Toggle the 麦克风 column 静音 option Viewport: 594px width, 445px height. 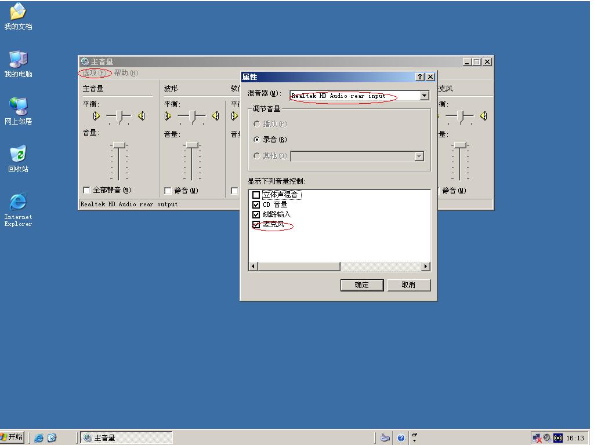(454, 191)
